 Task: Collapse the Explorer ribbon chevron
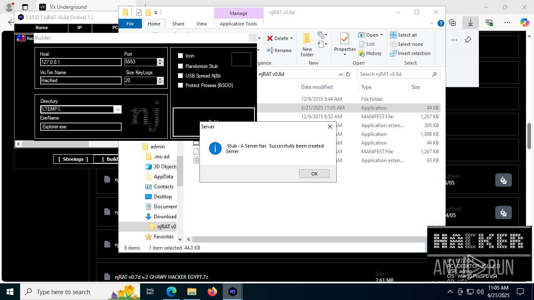pos(433,24)
